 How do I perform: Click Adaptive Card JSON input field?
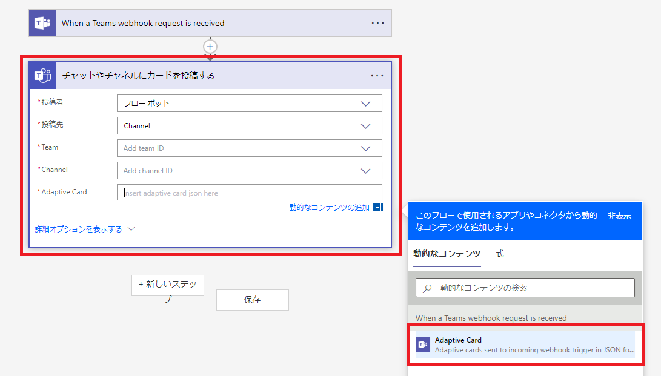(x=249, y=193)
